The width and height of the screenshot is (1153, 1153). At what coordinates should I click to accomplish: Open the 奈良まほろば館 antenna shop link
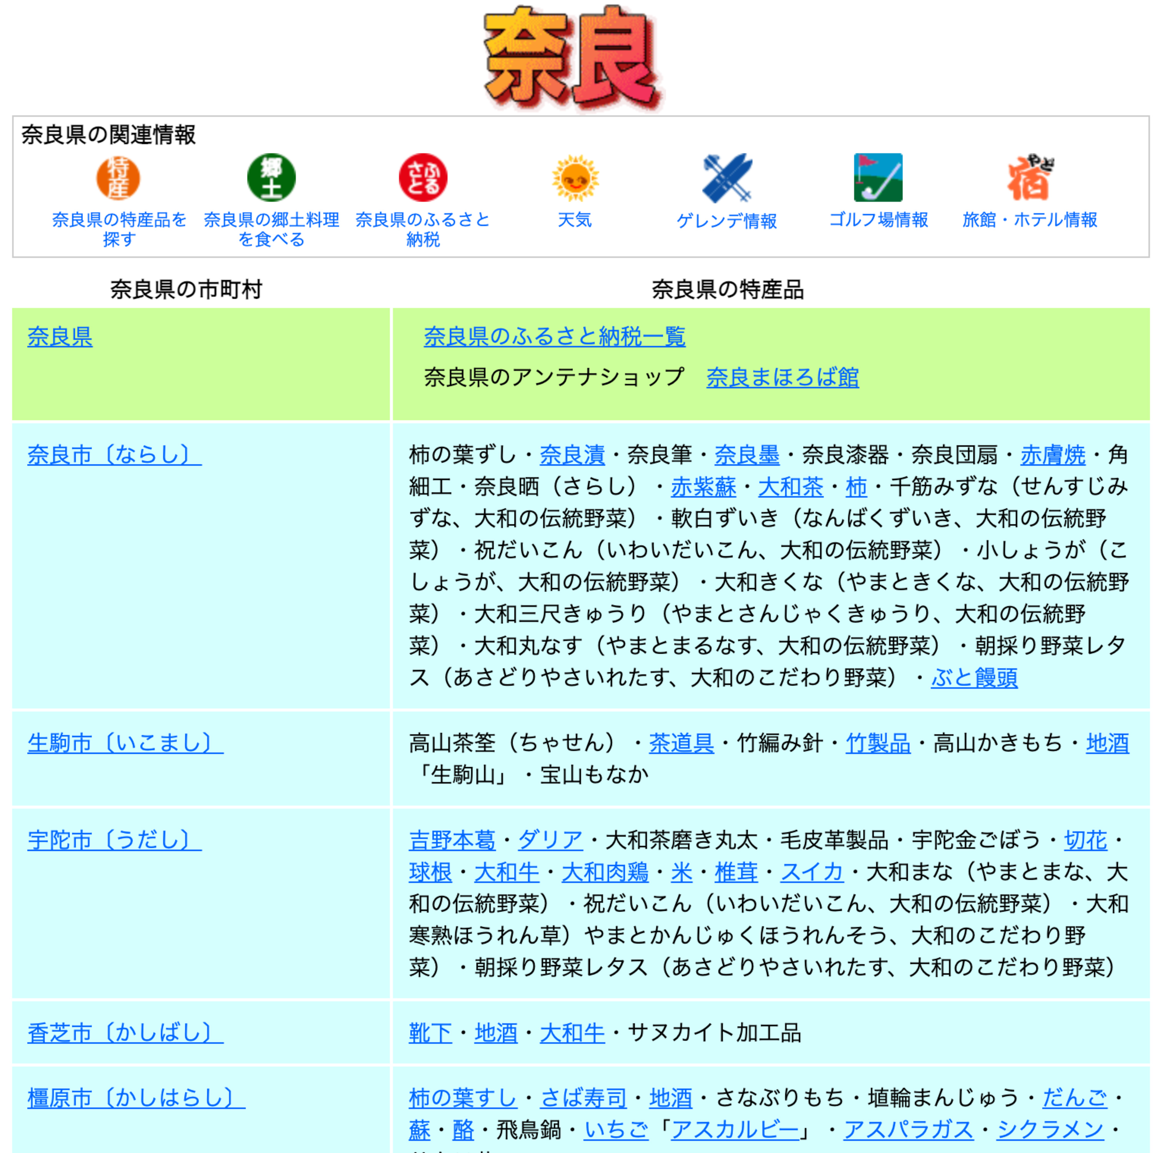click(783, 377)
